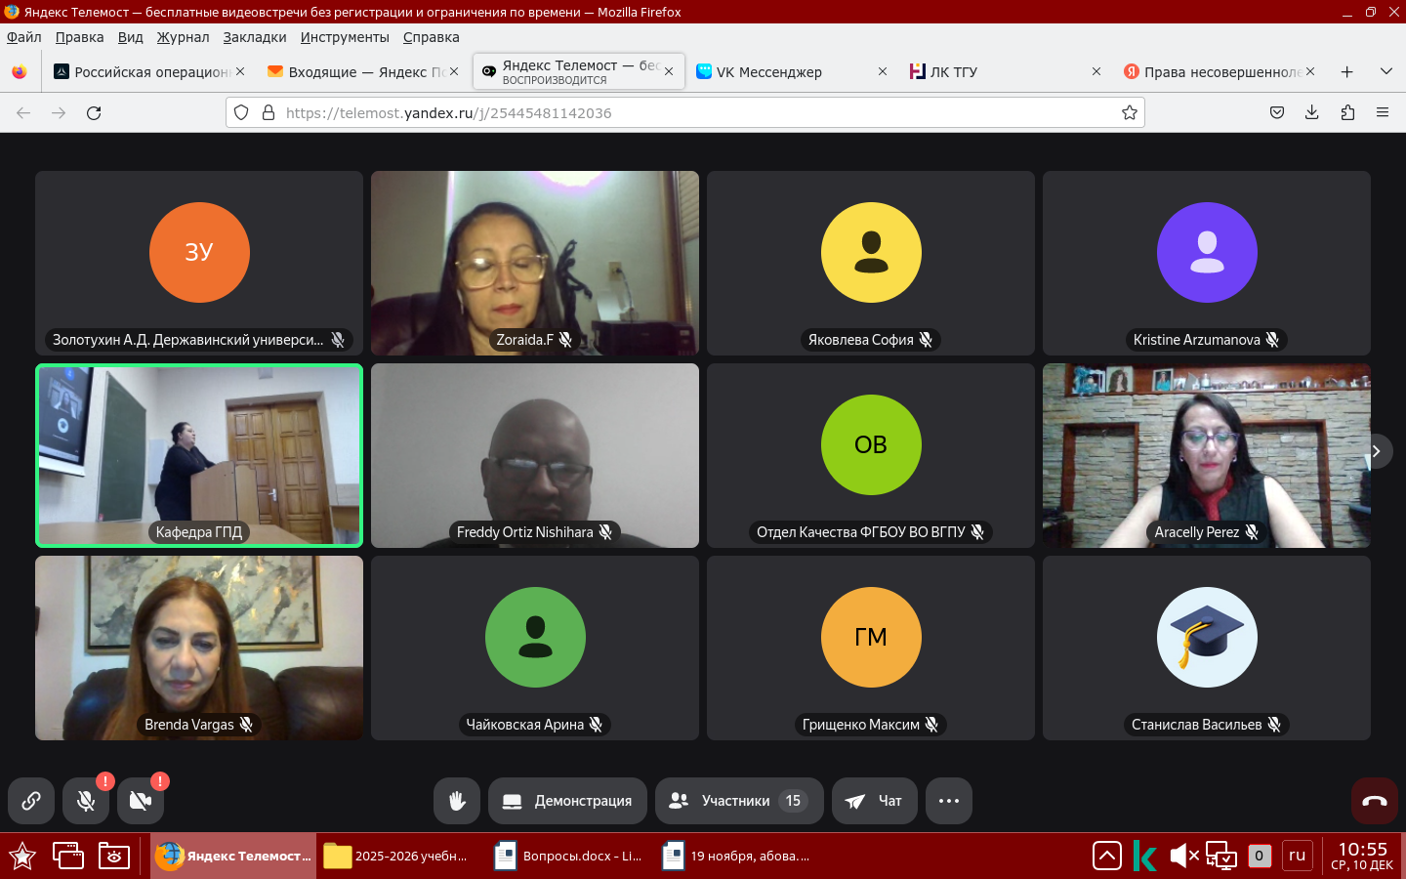
Task: Open the Чат chat panel
Action: tap(874, 801)
